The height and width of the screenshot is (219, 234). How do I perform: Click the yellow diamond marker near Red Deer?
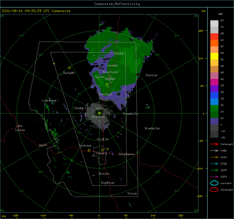[107, 85]
